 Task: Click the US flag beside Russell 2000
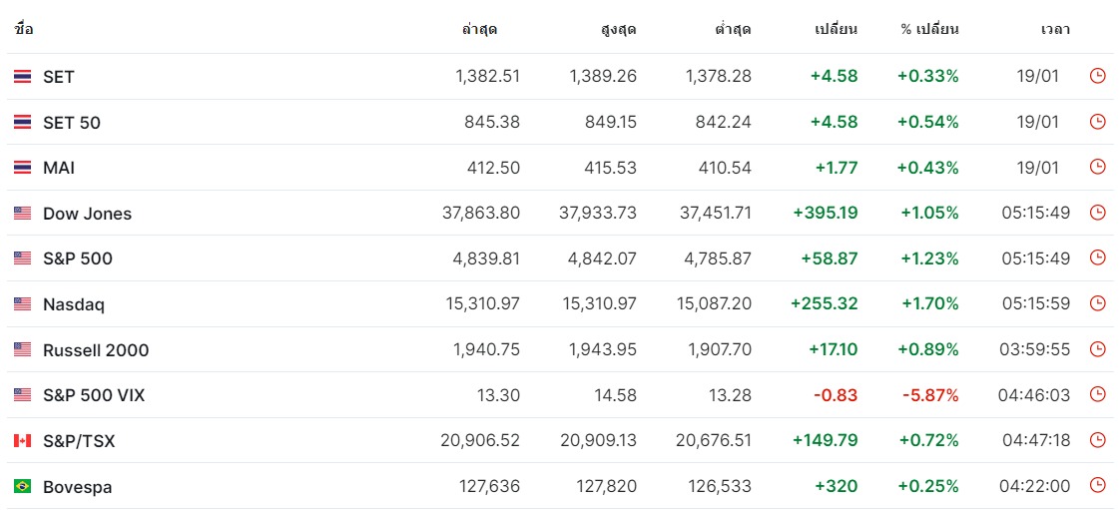[22, 349]
